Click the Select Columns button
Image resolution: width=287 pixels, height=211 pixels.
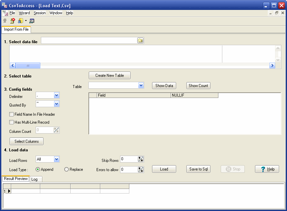(26, 141)
